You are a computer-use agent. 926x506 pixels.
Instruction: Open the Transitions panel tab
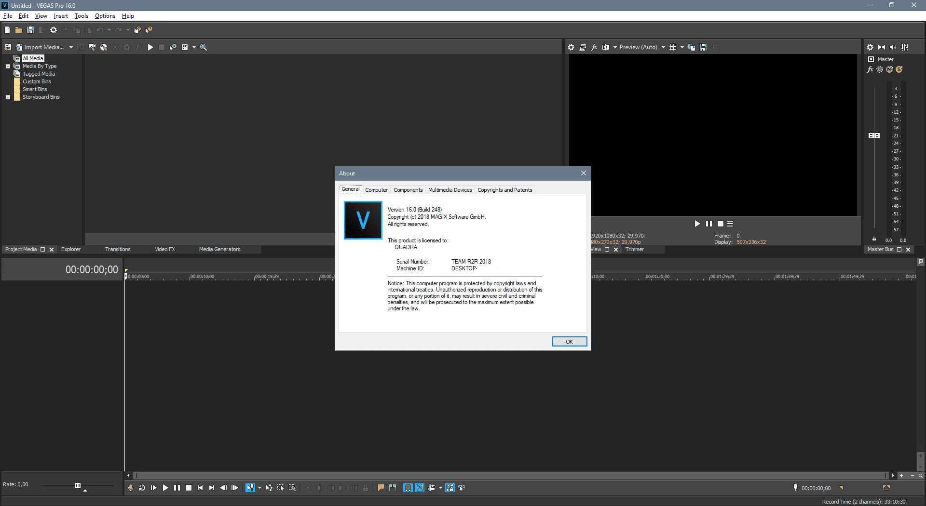(118, 249)
